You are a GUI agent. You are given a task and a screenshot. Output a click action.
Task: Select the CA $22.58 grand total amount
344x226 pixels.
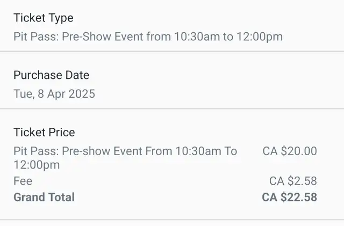[290, 198]
